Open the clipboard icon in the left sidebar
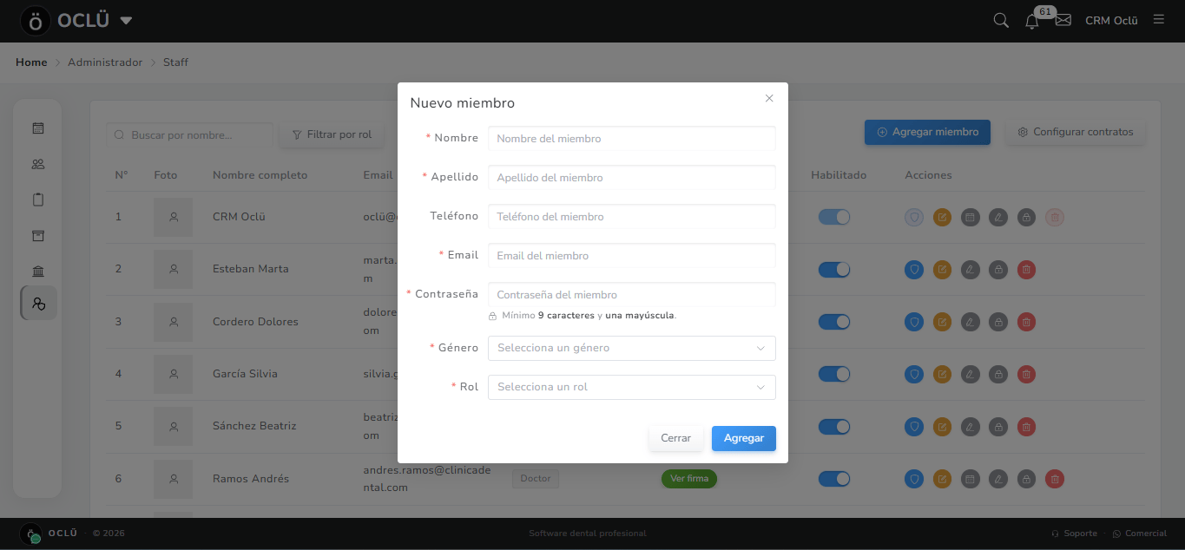The image size is (1185, 550). [38, 200]
